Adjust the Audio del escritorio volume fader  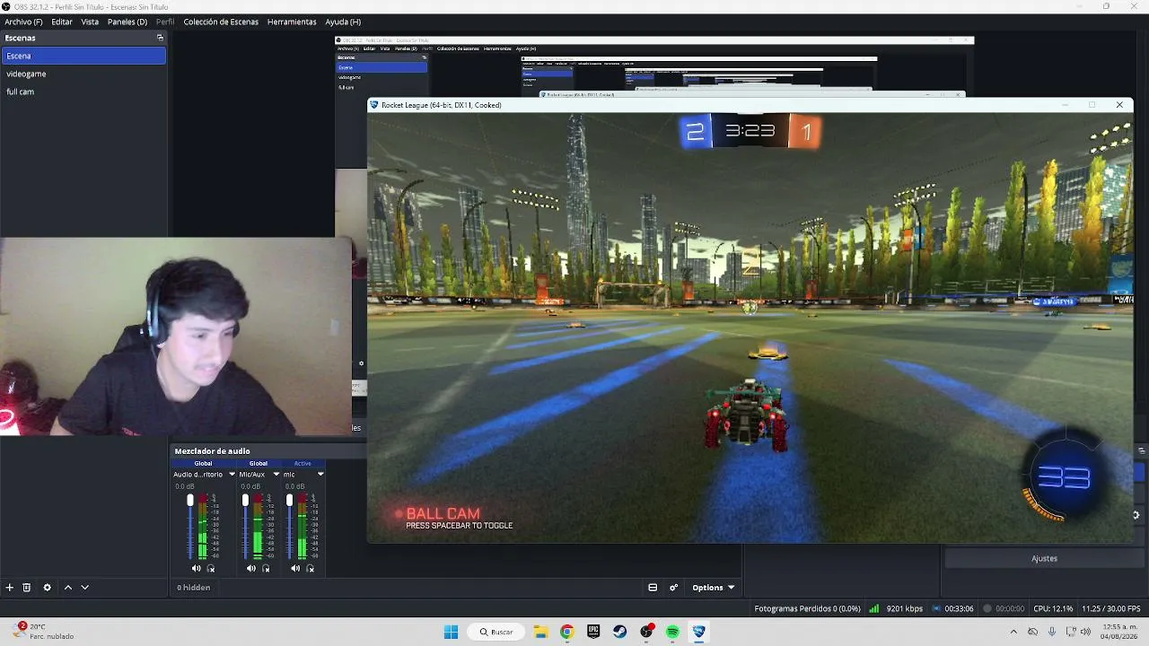(x=190, y=500)
